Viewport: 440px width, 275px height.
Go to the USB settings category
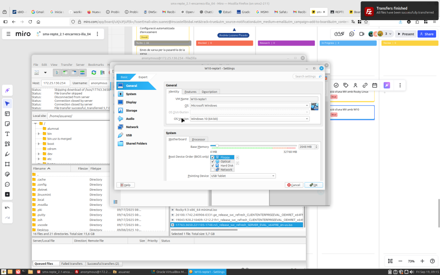[x=128, y=135]
